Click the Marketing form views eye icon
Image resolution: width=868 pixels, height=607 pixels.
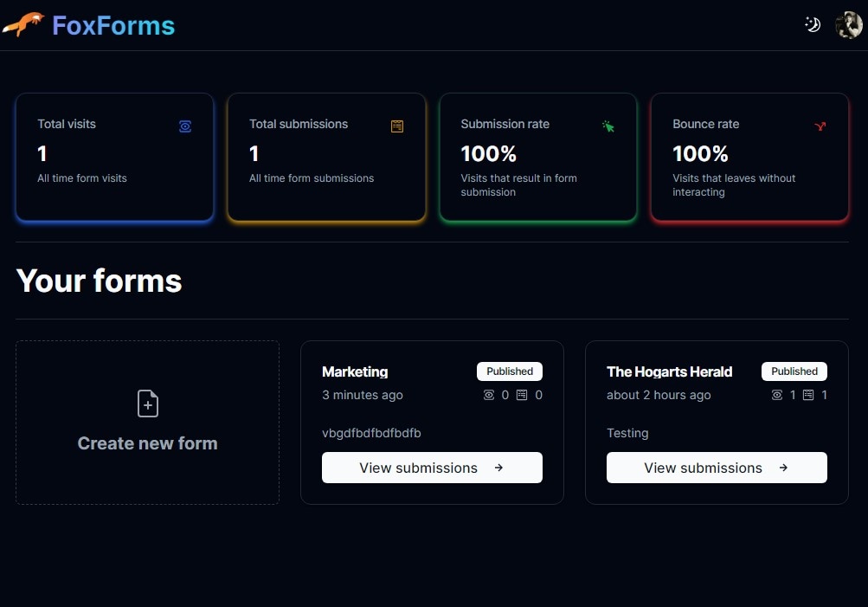pyautogui.click(x=489, y=395)
